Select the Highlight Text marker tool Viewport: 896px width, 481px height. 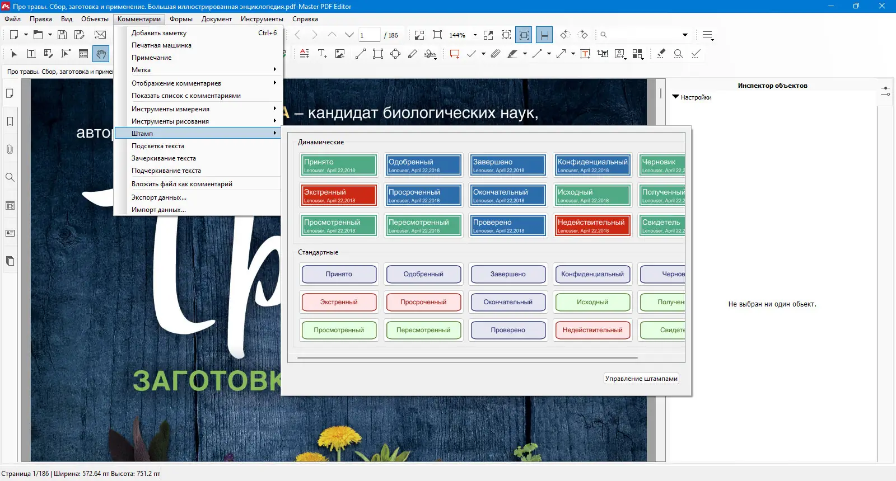point(512,54)
